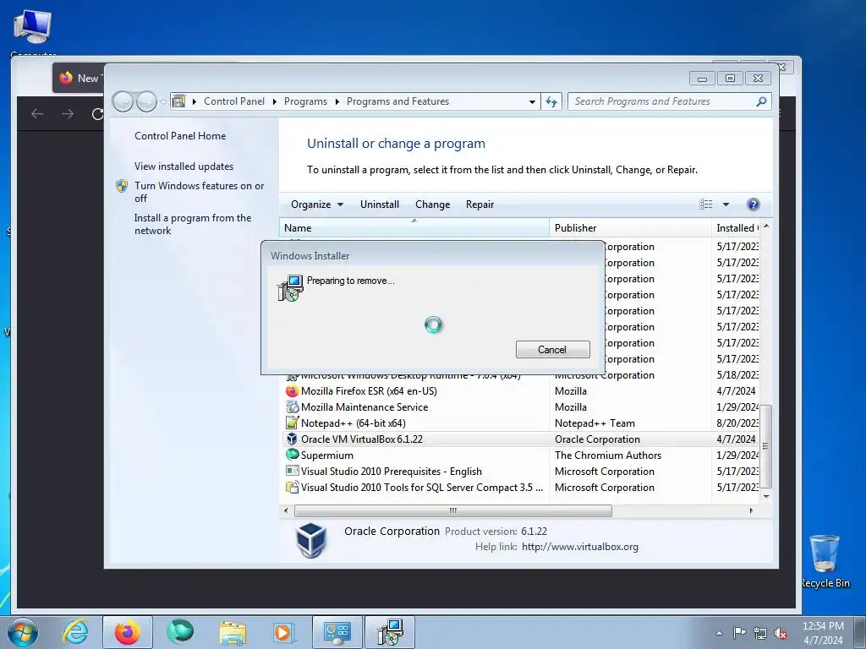
Task: Switch to Control Panel taskbar button
Action: click(x=337, y=632)
